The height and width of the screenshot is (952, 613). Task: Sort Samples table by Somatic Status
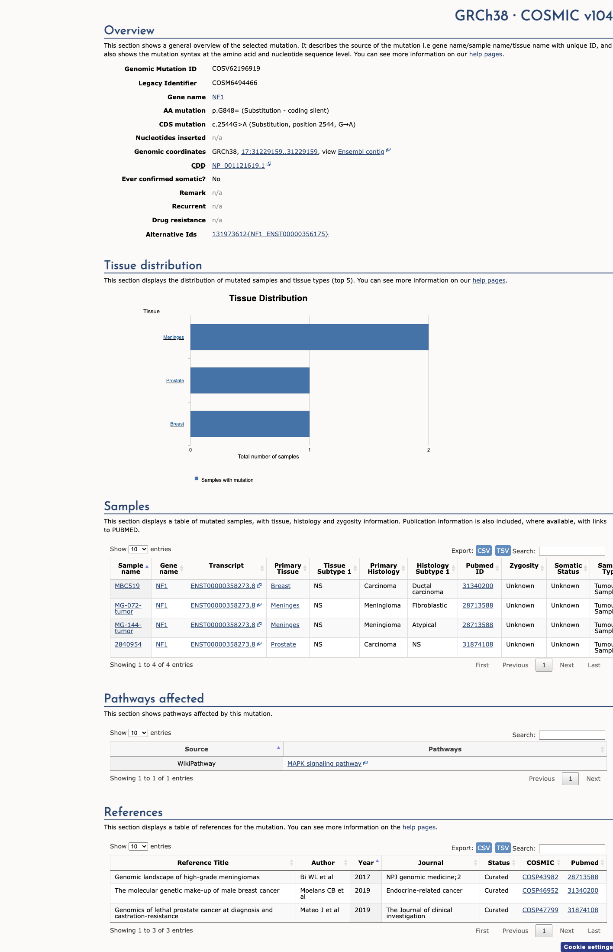[x=568, y=569]
